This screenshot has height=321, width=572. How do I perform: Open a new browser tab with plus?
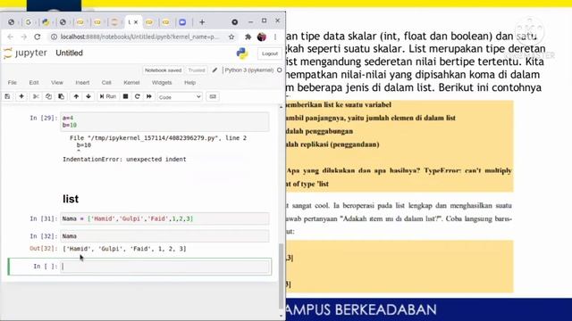(202, 22)
